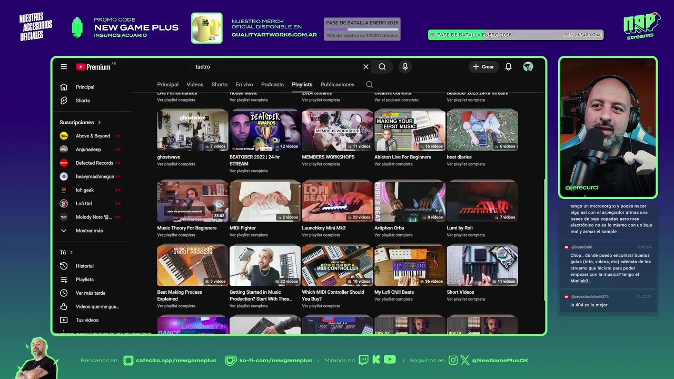The width and height of the screenshot is (674, 379).
Task: Open the MIDI Fighter playlist thumbnail
Action: coord(265,201)
